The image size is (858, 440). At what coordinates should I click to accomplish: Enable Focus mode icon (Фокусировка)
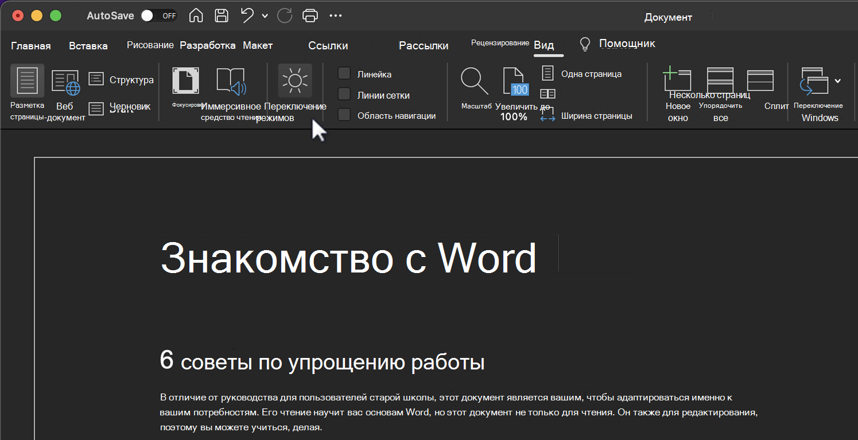186,80
